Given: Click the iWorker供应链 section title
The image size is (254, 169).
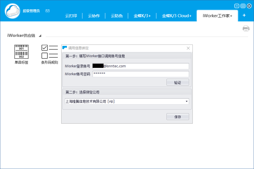Looking at the screenshot, I should [x=21, y=35].
